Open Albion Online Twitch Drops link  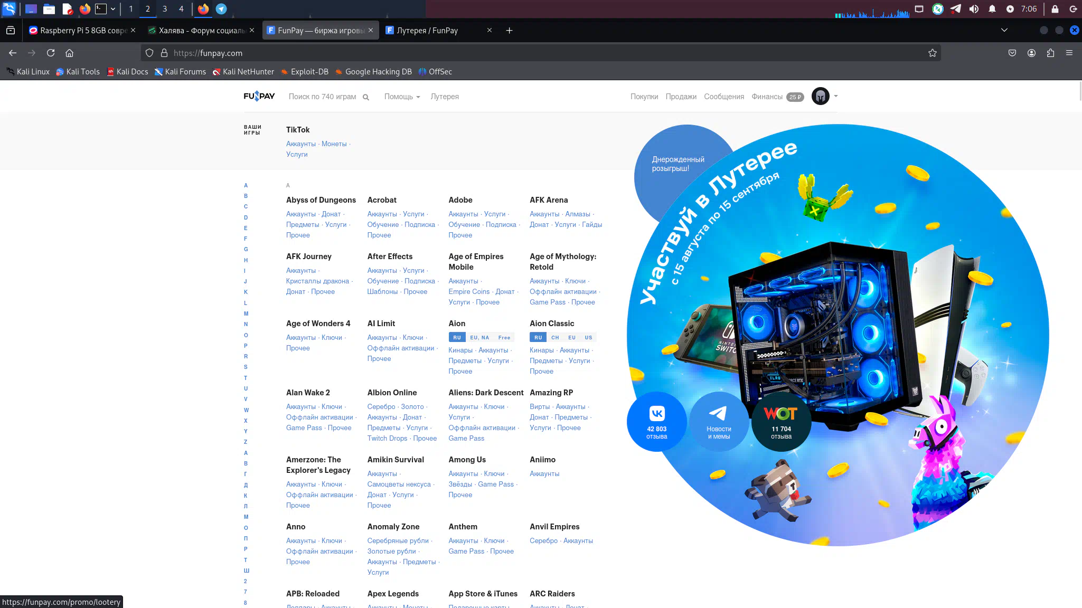click(387, 439)
